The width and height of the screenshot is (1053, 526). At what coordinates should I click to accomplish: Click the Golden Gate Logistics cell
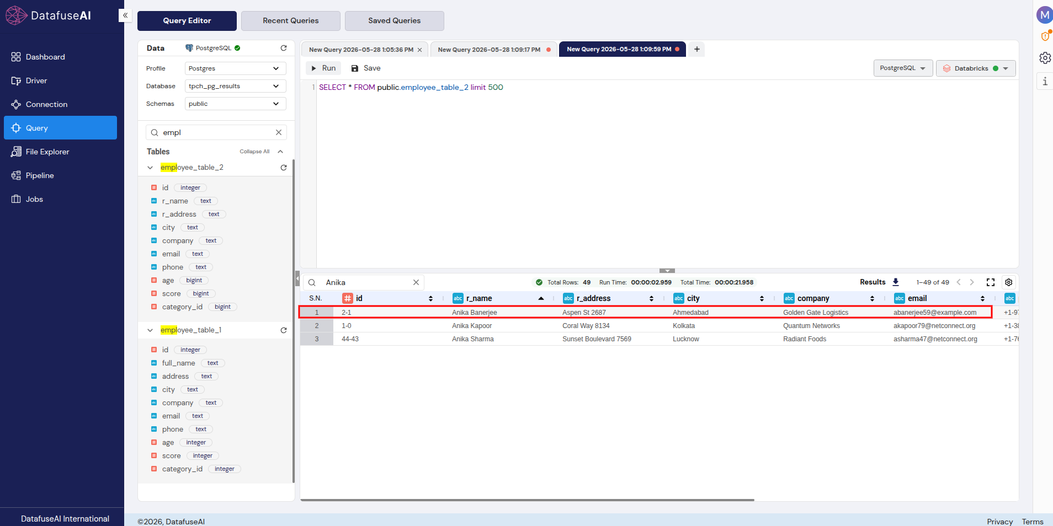click(x=816, y=313)
